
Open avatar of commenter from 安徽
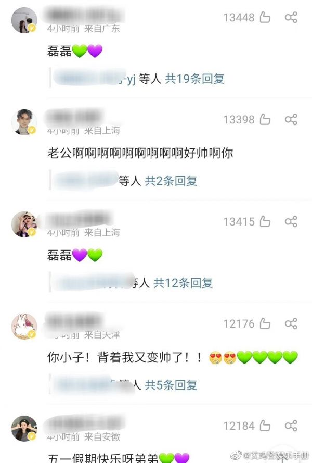[x=24, y=429]
